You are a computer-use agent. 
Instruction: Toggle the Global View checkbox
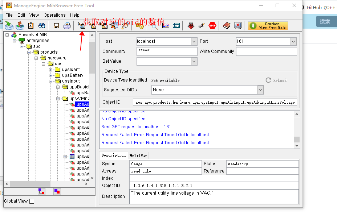coord(32,201)
